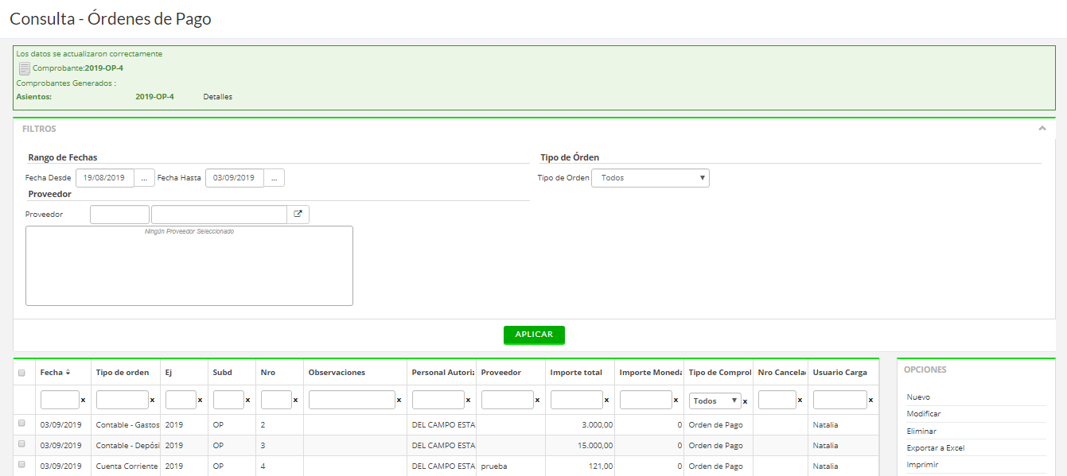Screen dimensions: 1067x476
Task: Select the 121,00 amount cell
Action: pos(580,466)
